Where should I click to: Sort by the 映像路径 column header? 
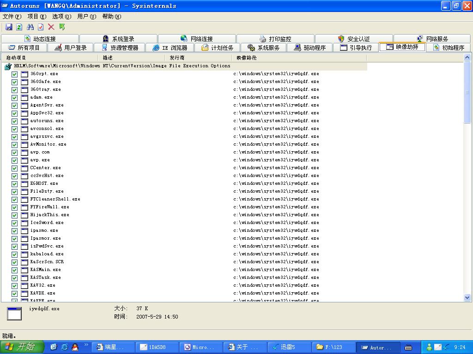[299, 58]
